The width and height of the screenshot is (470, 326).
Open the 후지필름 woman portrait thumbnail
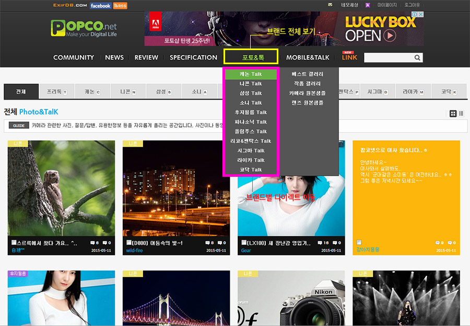tap(61, 298)
